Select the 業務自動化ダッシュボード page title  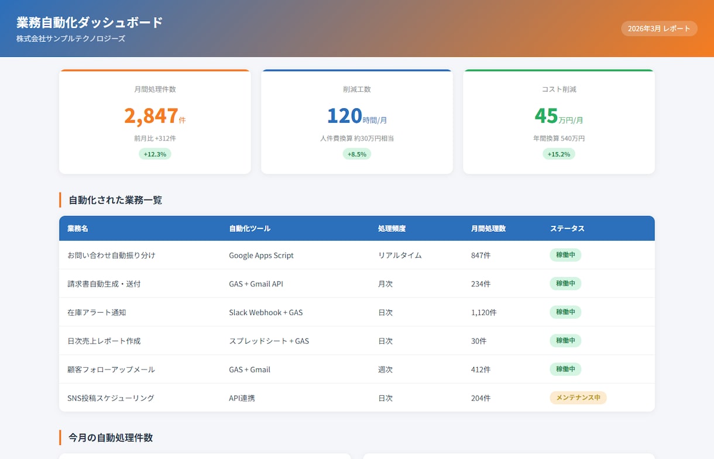(x=90, y=23)
